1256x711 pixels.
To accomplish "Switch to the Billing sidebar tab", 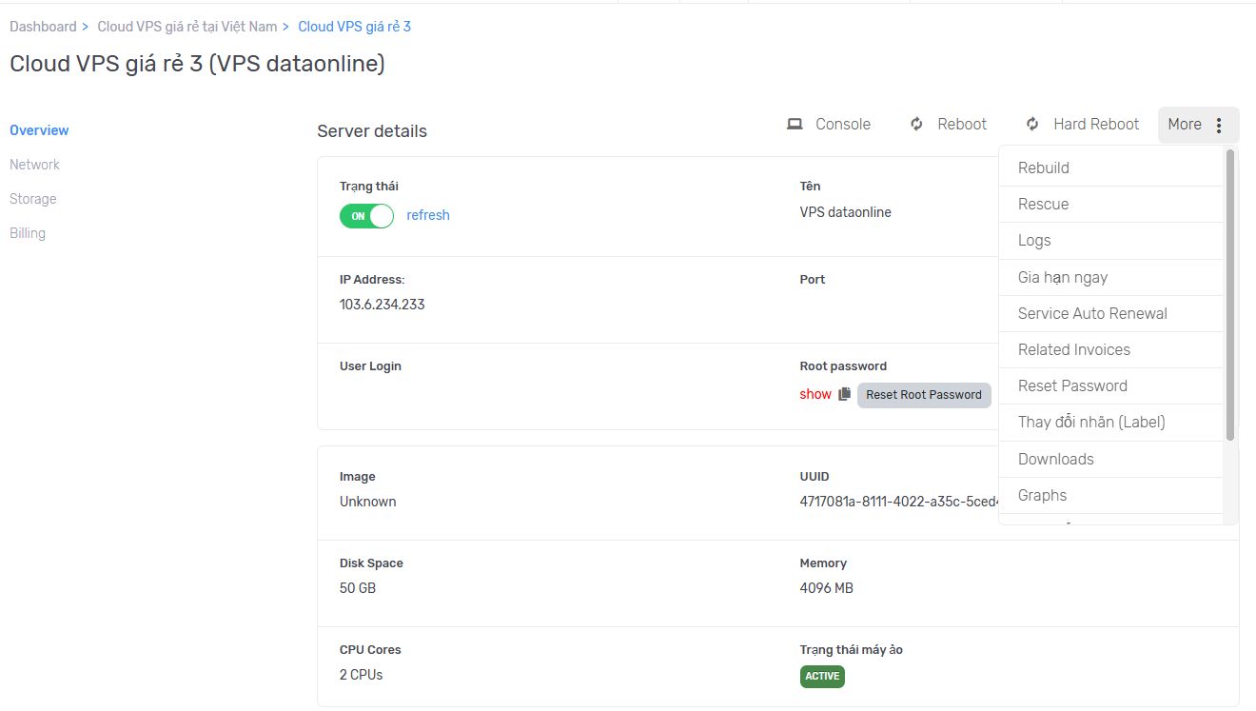I will pos(28,233).
